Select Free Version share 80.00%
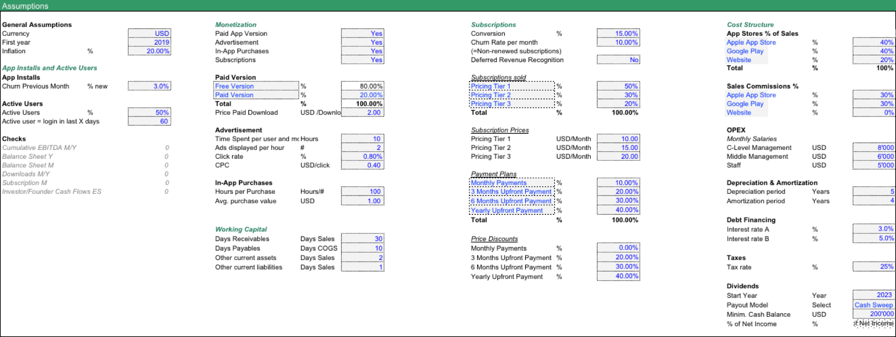The height and width of the screenshot is (337, 896). tap(362, 86)
